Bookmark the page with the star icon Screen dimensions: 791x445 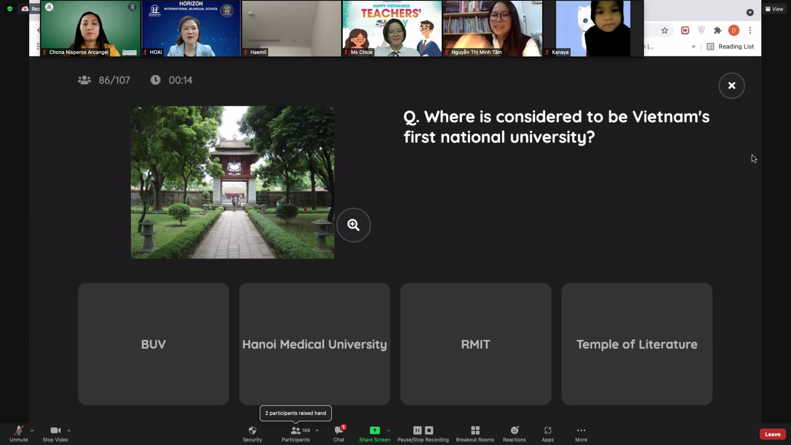pyautogui.click(x=665, y=30)
